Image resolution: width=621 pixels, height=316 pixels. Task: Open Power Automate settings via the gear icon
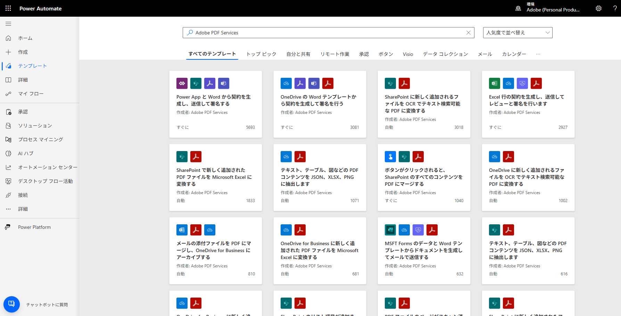pyautogui.click(x=598, y=8)
